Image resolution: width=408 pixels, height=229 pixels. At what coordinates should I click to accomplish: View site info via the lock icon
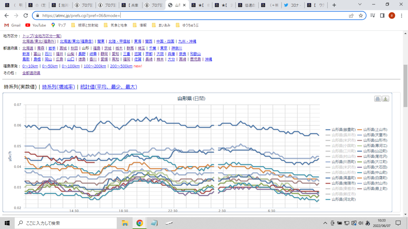click(37, 16)
